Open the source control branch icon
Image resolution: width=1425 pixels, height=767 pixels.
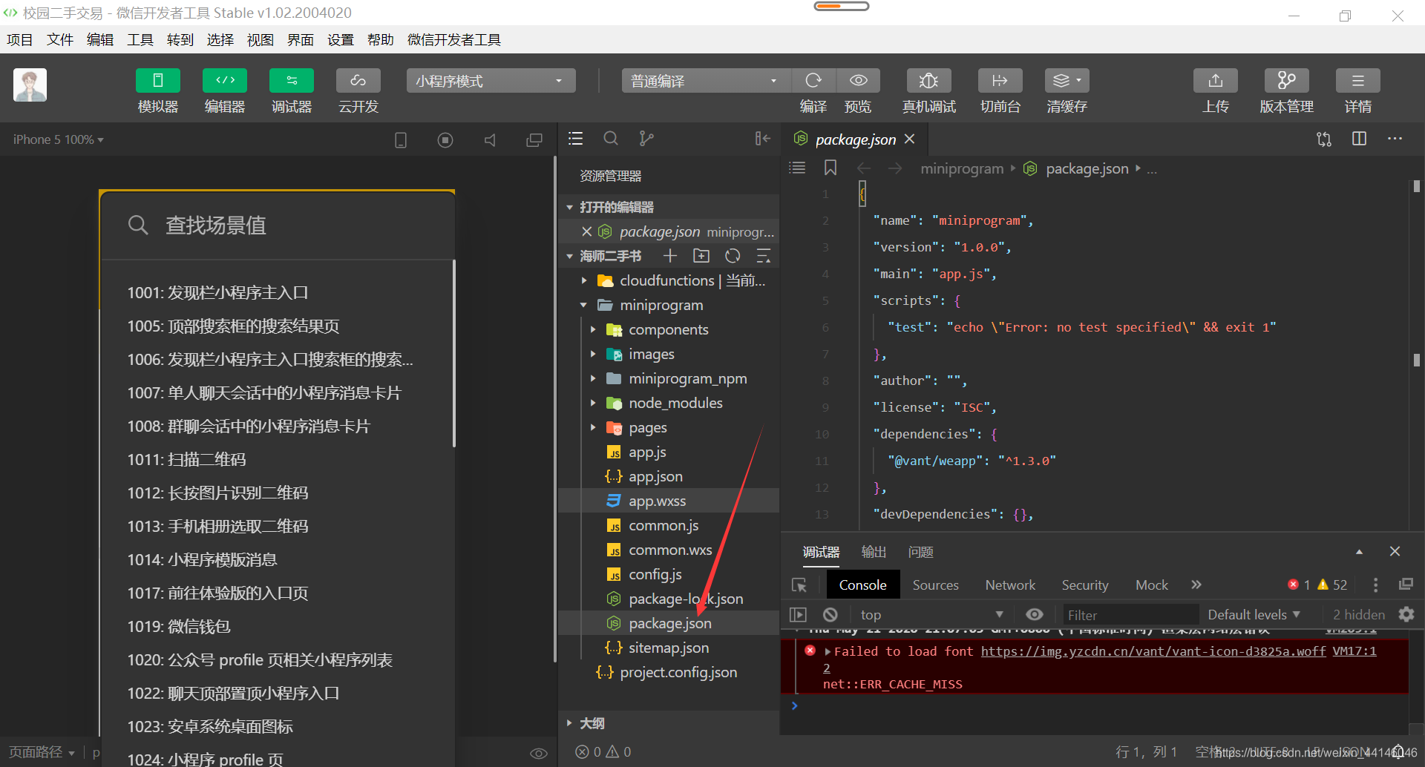coord(646,139)
